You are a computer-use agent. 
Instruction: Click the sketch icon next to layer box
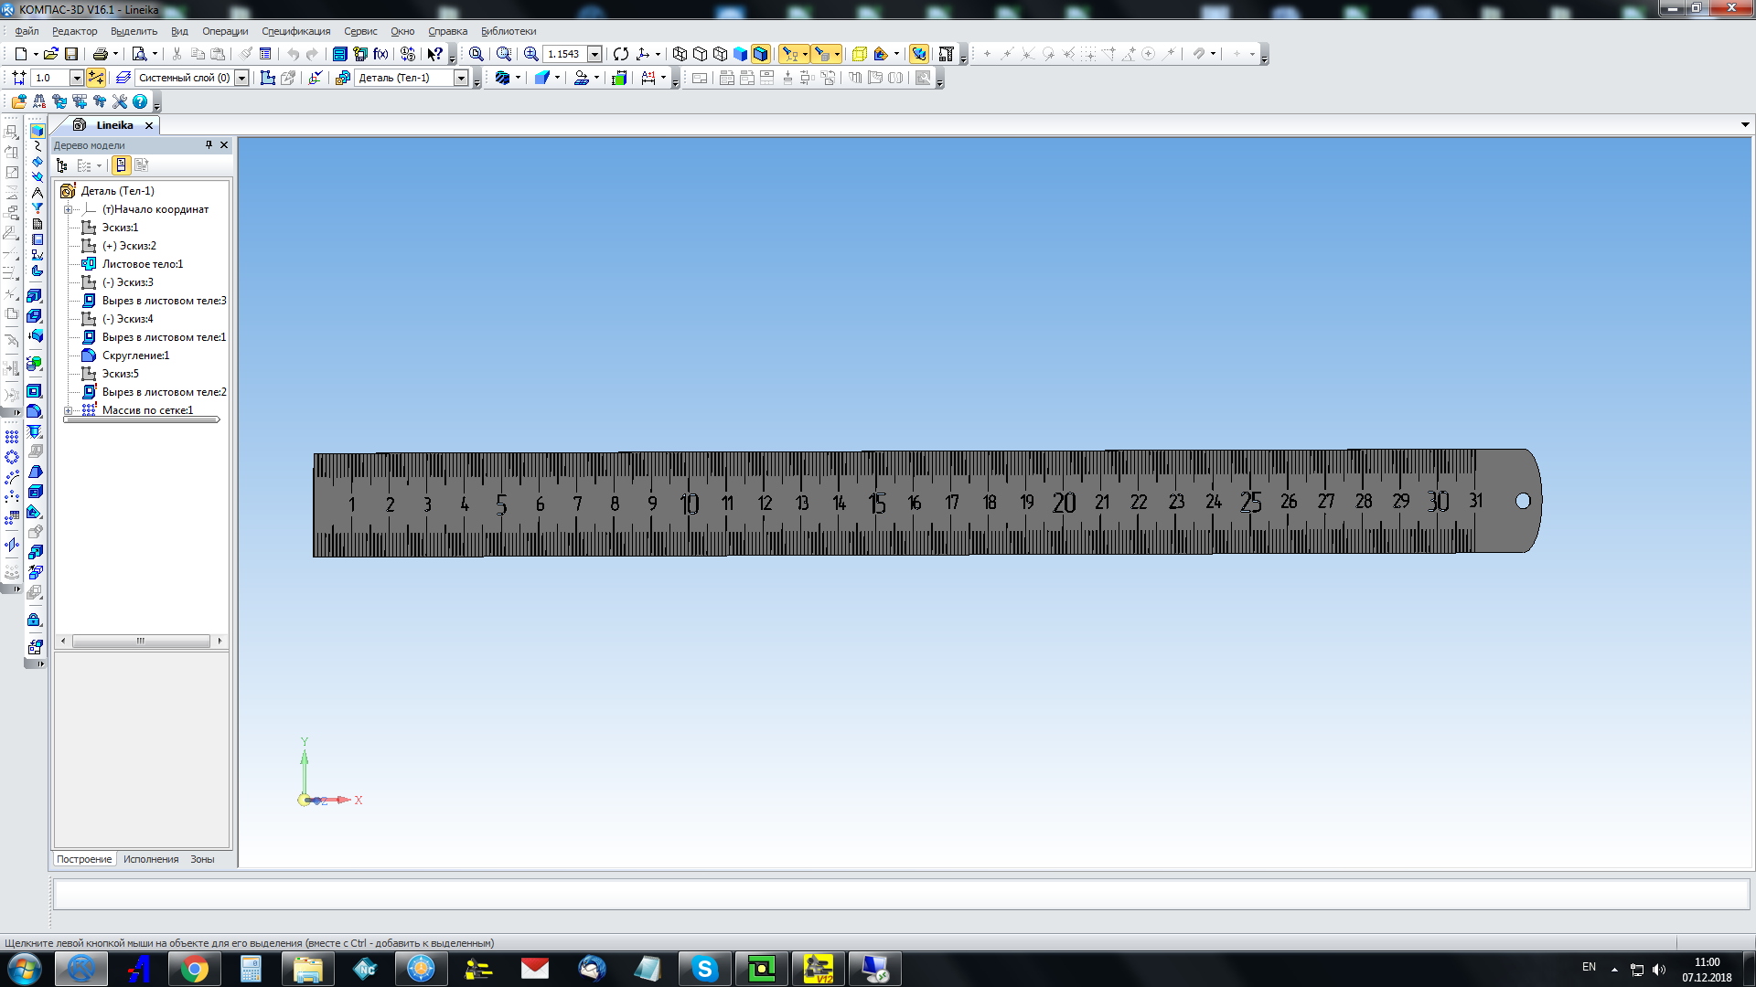pos(268,78)
